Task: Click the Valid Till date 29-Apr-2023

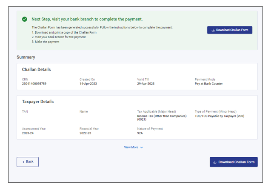Action: [145, 84]
